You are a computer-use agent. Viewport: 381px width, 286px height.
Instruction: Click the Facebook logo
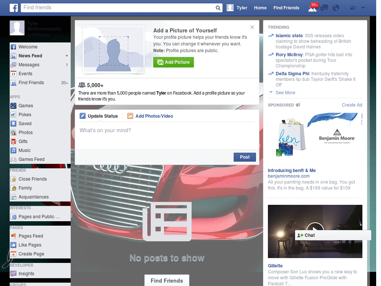tap(13, 7)
